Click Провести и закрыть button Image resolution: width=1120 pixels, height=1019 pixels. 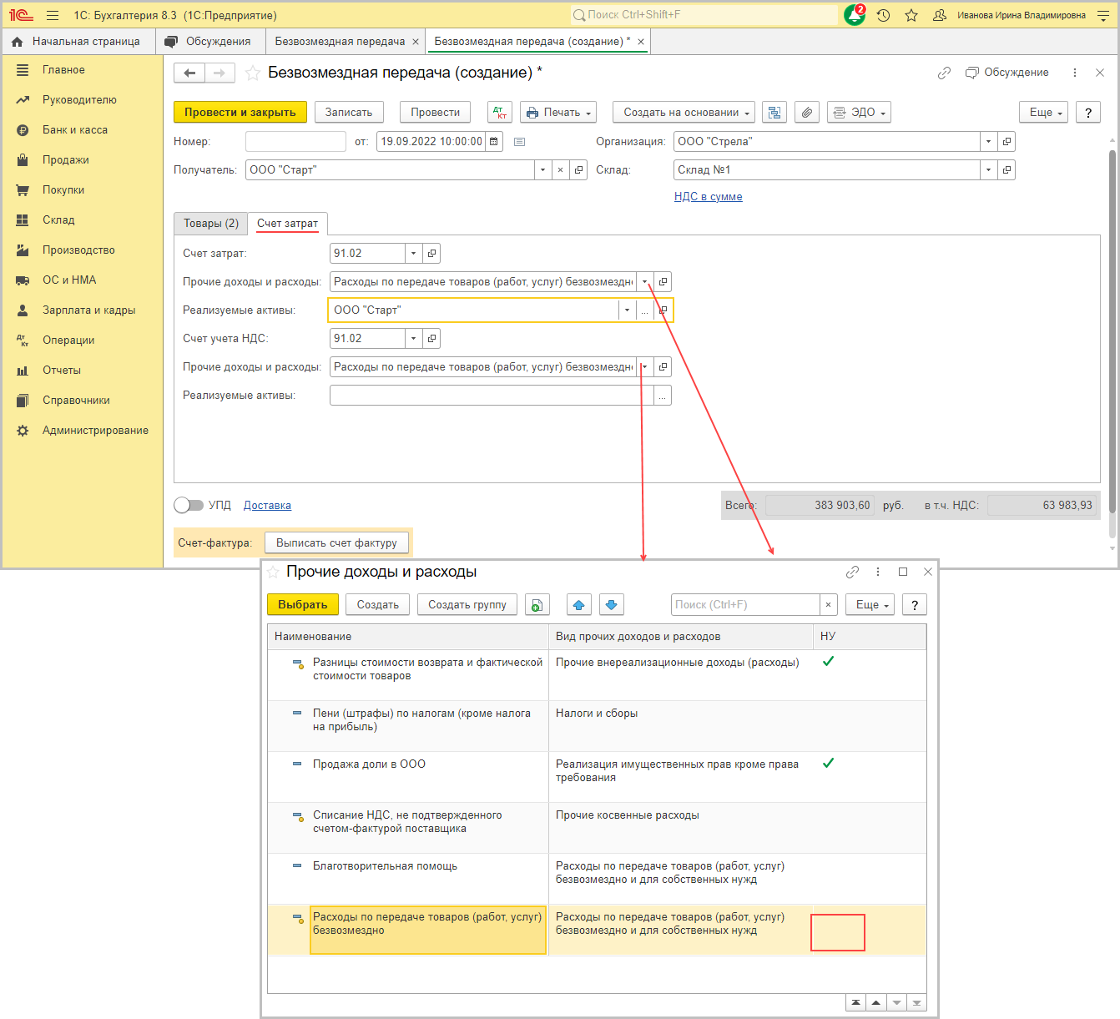tap(240, 113)
